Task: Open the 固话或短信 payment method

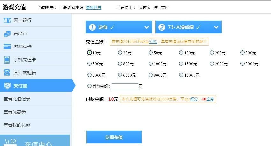Action: pos(36,73)
